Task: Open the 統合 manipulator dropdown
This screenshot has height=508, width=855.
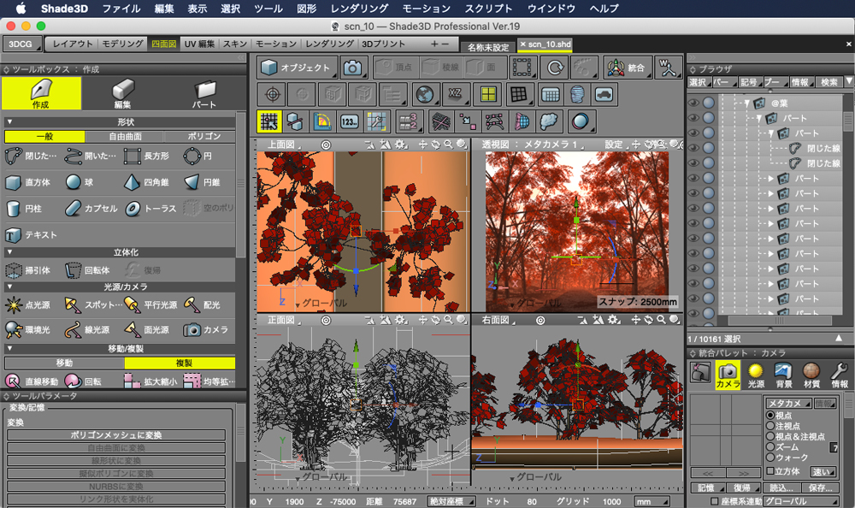Action: (x=628, y=68)
